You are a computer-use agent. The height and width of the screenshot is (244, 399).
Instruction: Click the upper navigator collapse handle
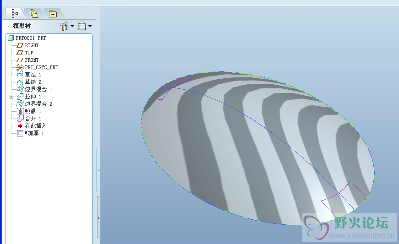click(98, 170)
